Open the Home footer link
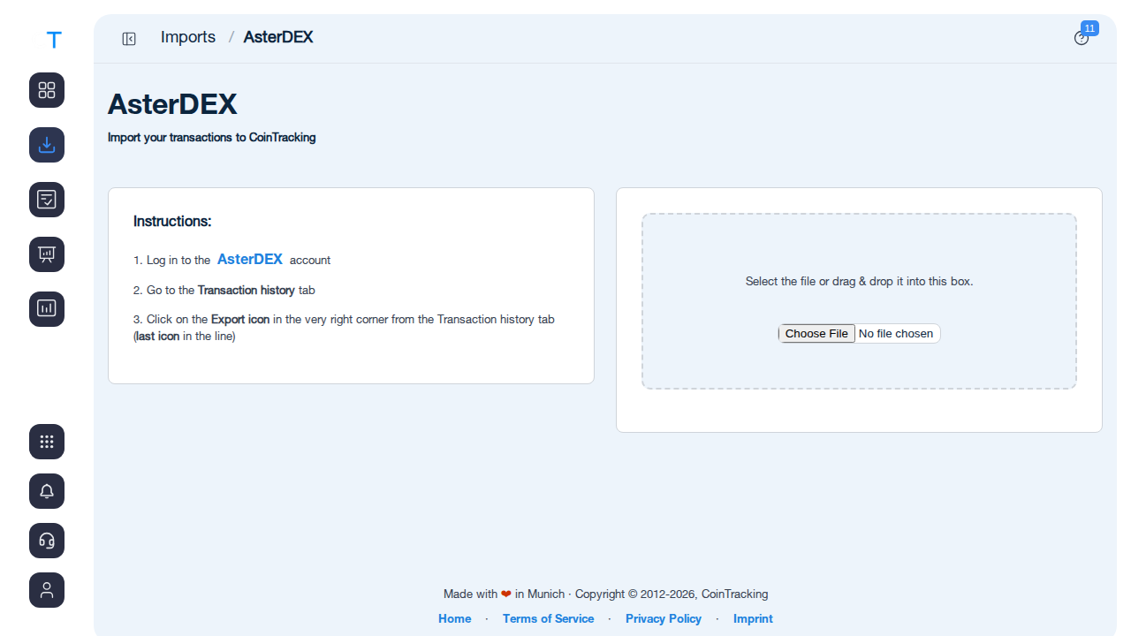Image resolution: width=1131 pixels, height=636 pixels. pos(455,618)
